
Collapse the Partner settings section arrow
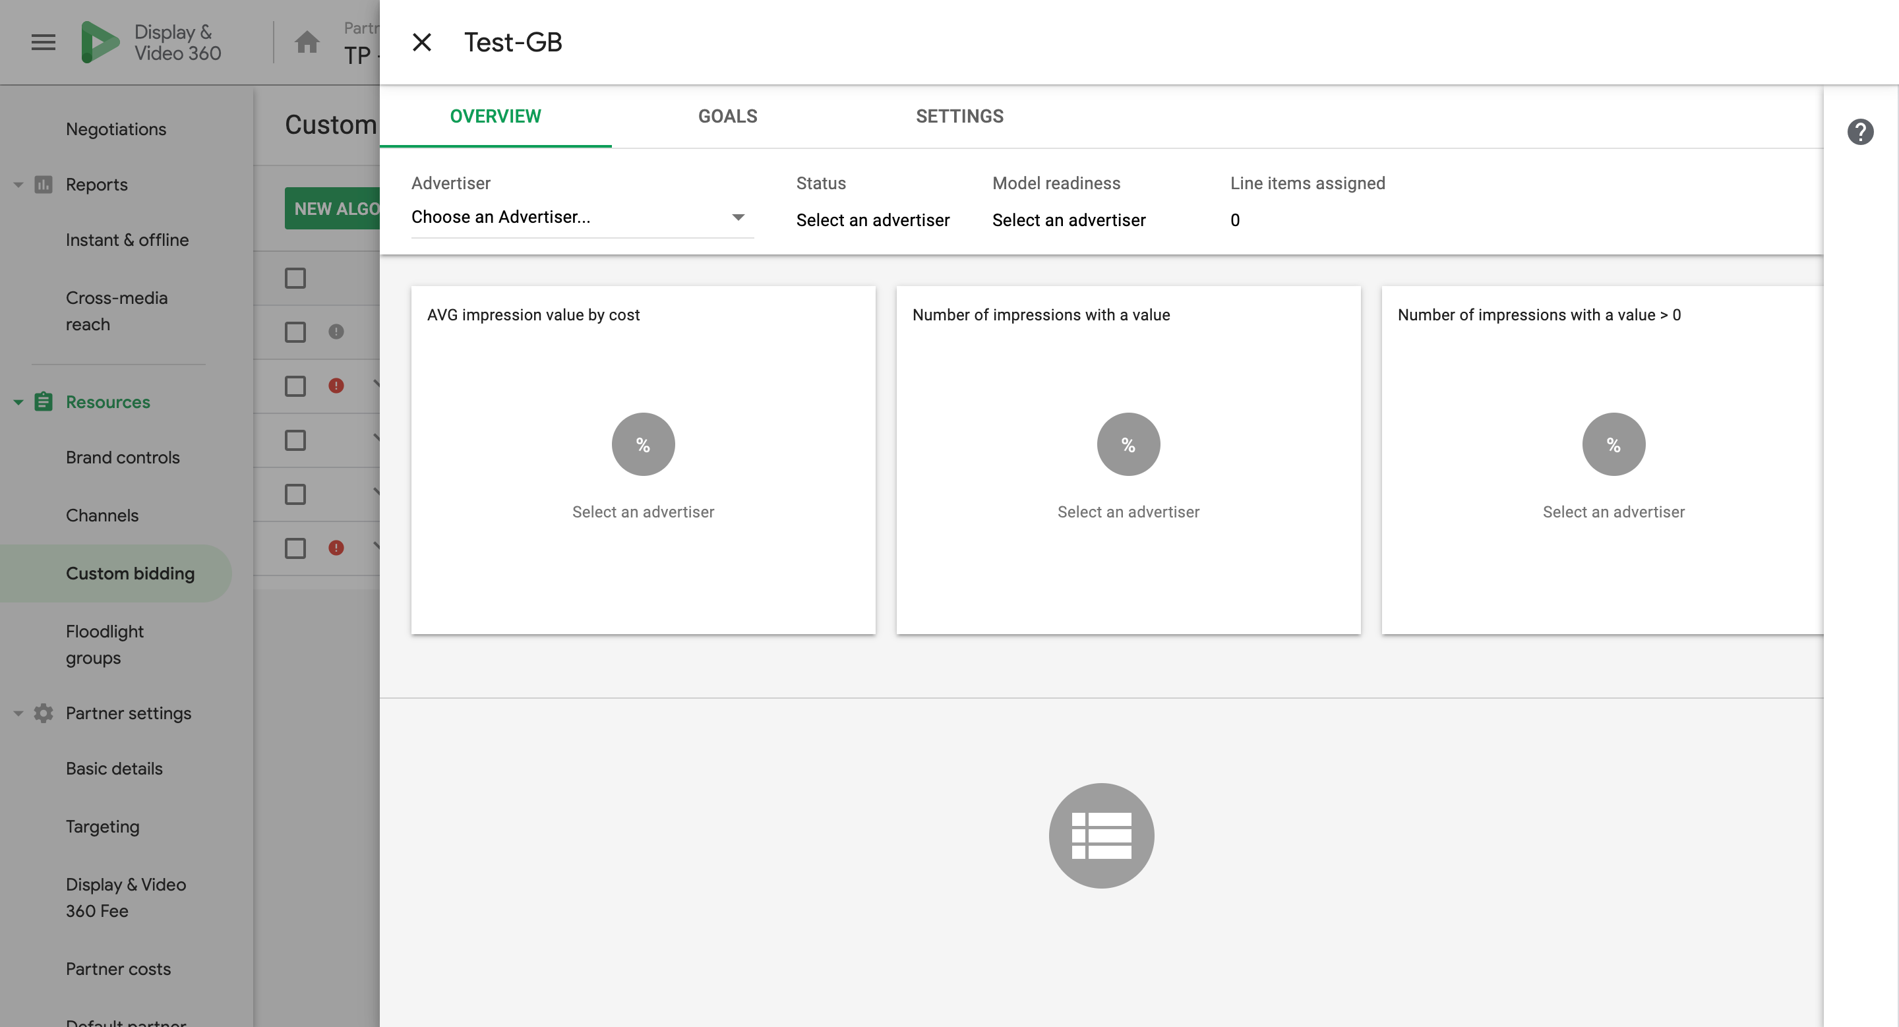pyautogui.click(x=18, y=713)
